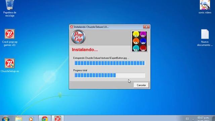The width and height of the screenshot is (215, 121).
Task: Click the 'Instalando Chuzzle Deluxe 1.0...' window title
Action: coord(91,27)
